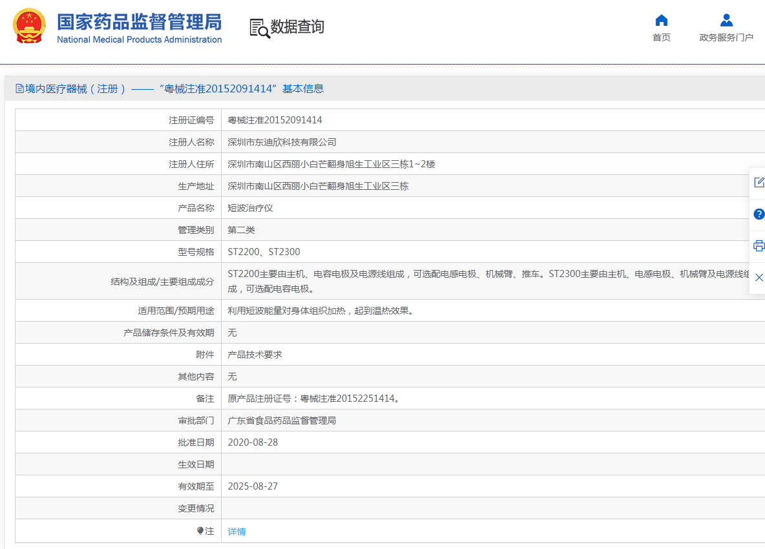Click the 政务服务门户 label
This screenshot has height=549, width=765.
pyautogui.click(x=726, y=37)
